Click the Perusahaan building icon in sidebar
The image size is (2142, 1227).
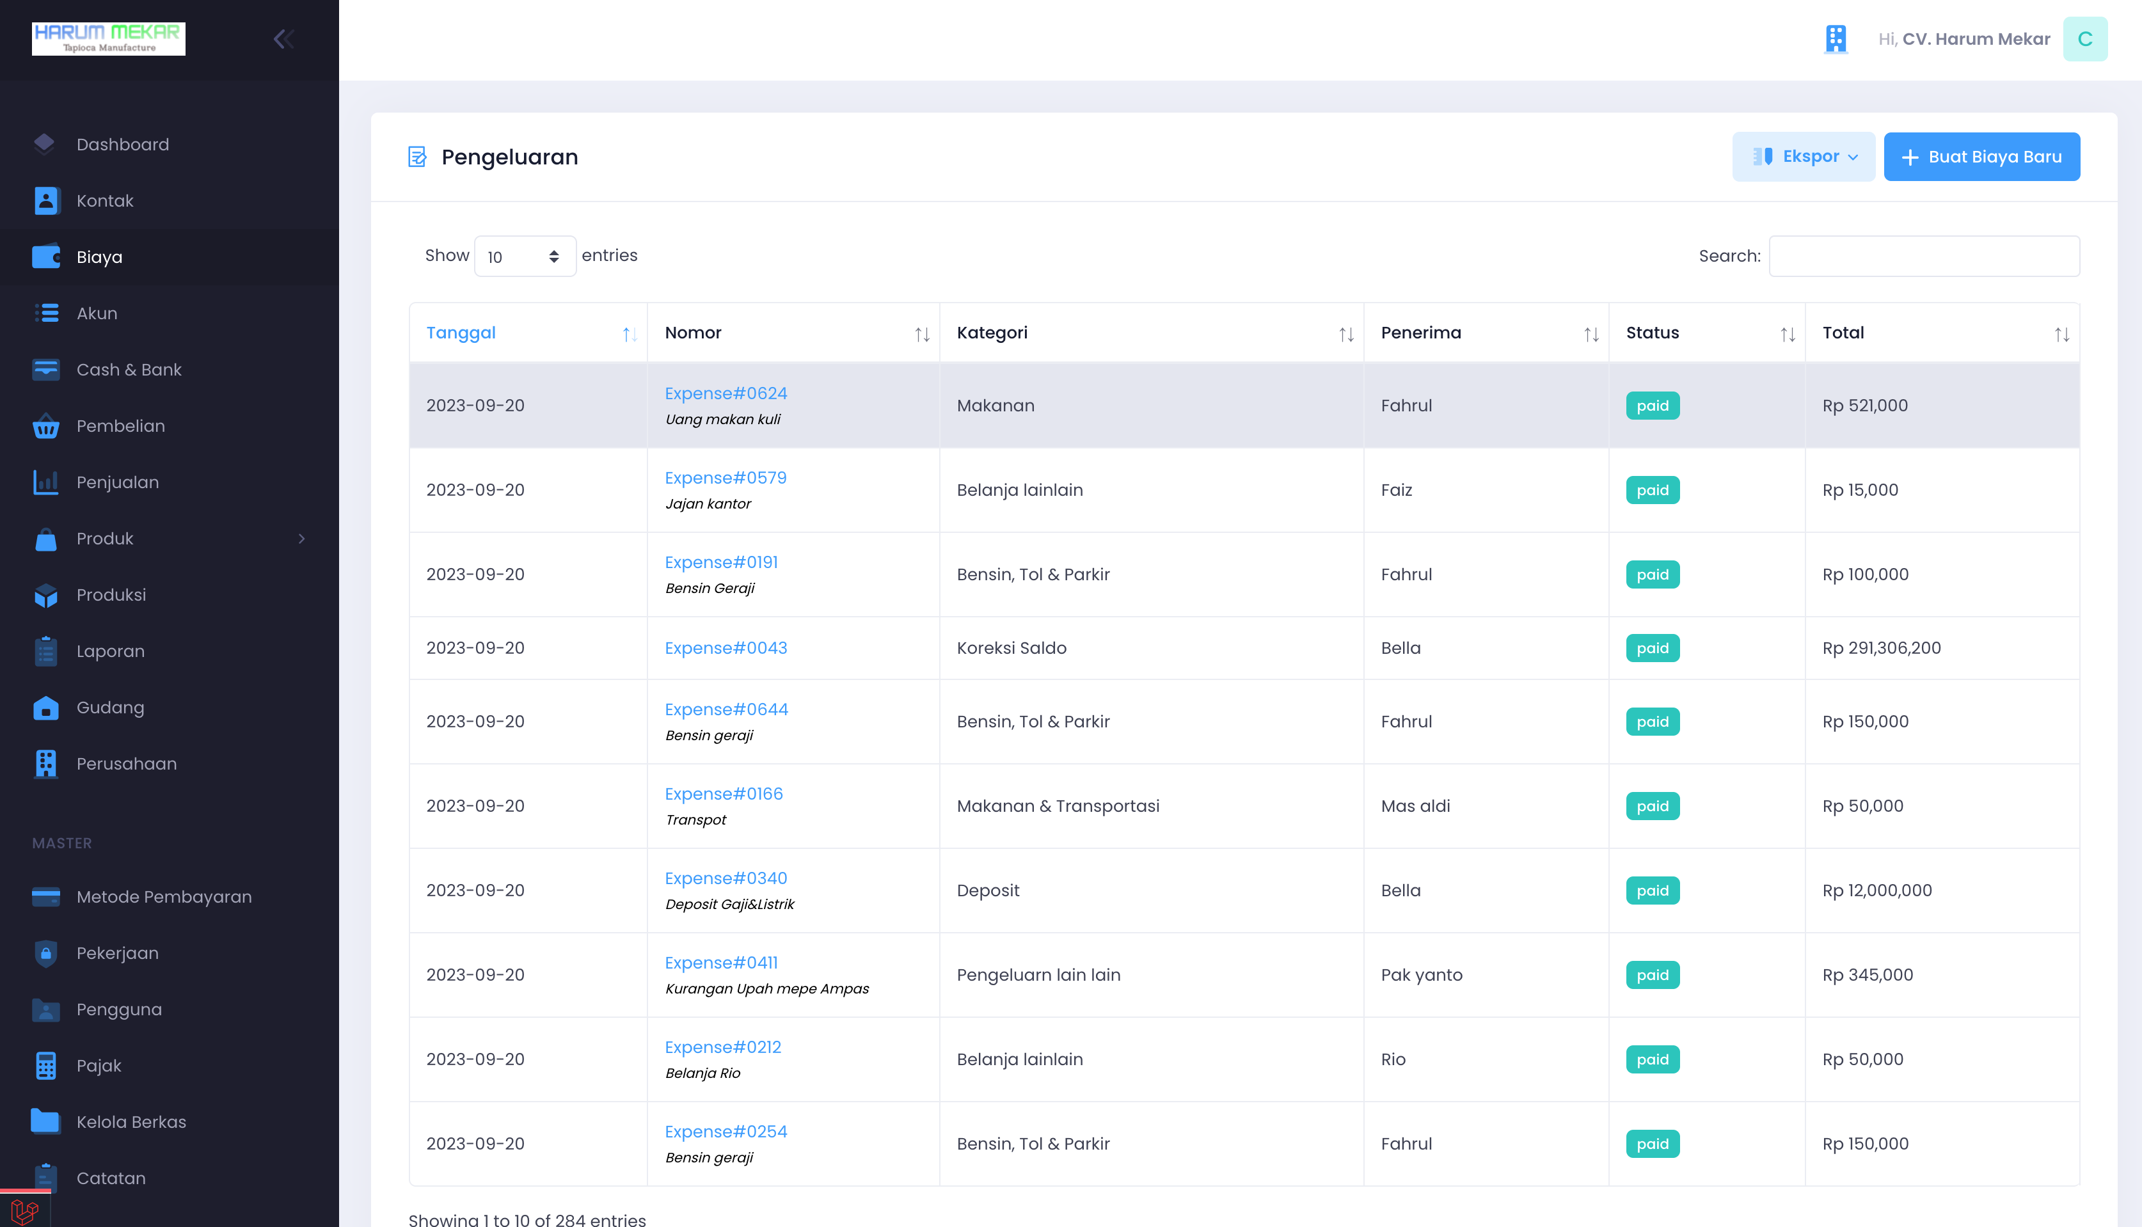pyautogui.click(x=45, y=763)
